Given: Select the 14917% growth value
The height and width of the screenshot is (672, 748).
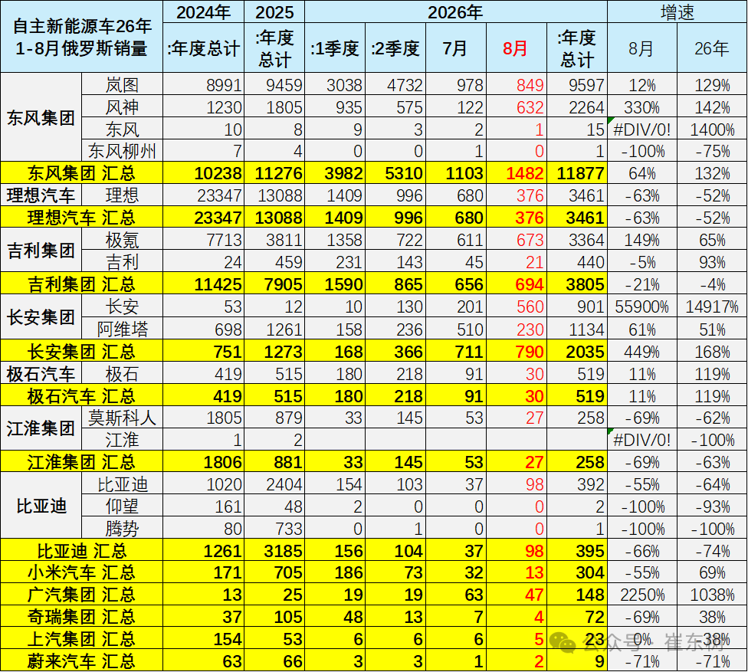Looking at the screenshot, I should point(712,306).
